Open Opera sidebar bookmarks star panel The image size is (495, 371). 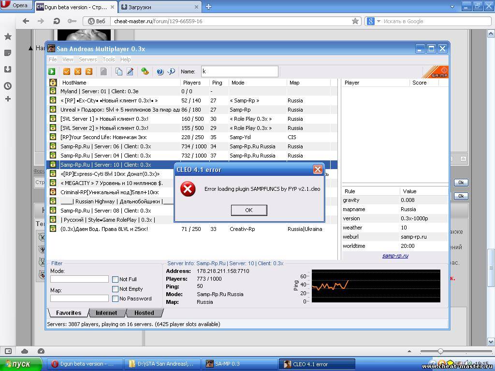(x=8, y=37)
